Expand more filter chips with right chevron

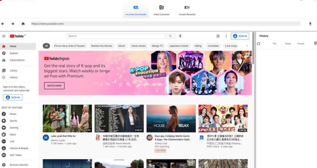pyautogui.click(x=247, y=46)
